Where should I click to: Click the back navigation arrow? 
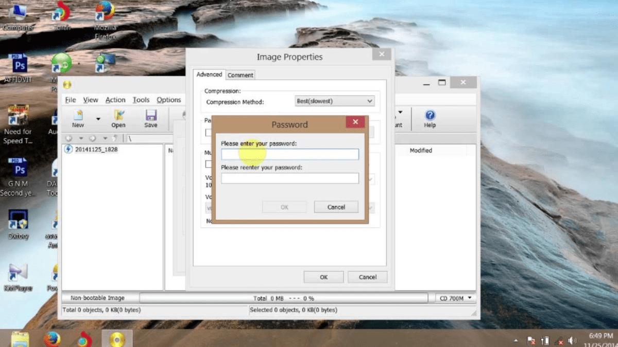[x=69, y=138]
